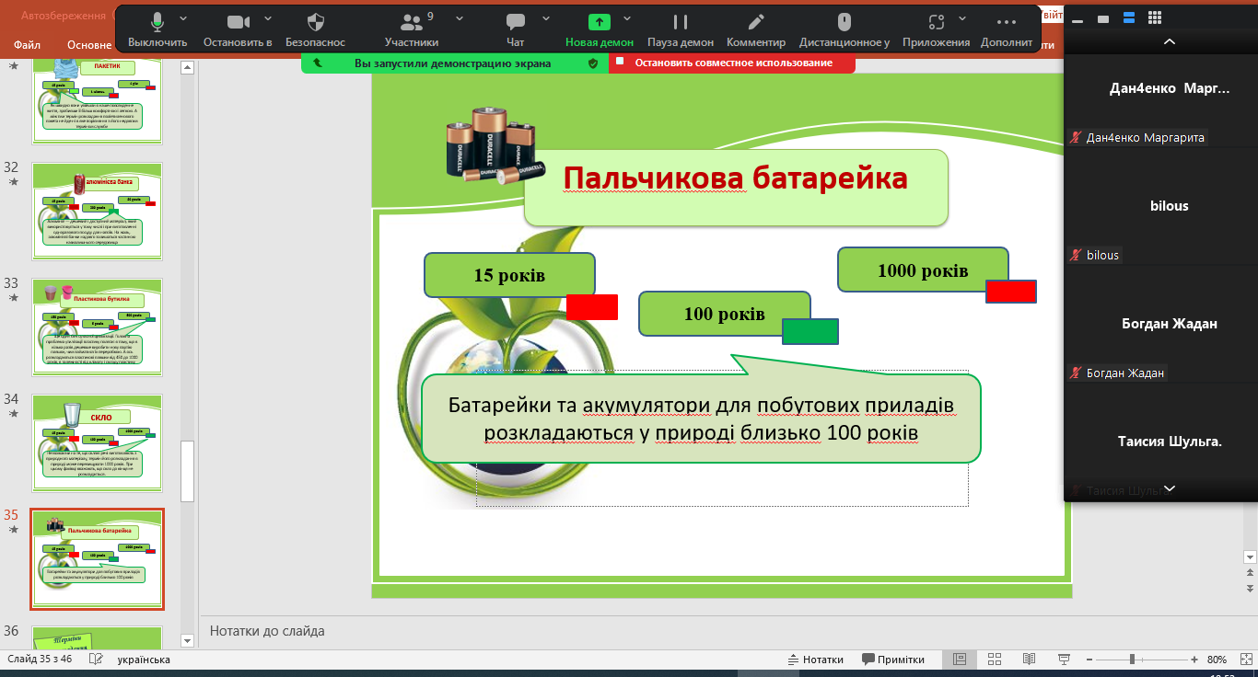Select the 15 років answer box
Screen dimensions: 1258x677
click(x=509, y=275)
